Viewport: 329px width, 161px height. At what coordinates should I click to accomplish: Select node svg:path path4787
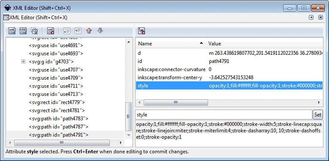click(58, 127)
